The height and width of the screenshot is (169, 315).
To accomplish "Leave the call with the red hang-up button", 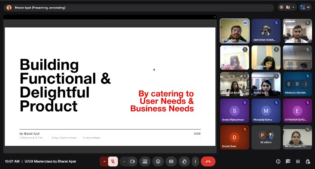I will [208, 161].
